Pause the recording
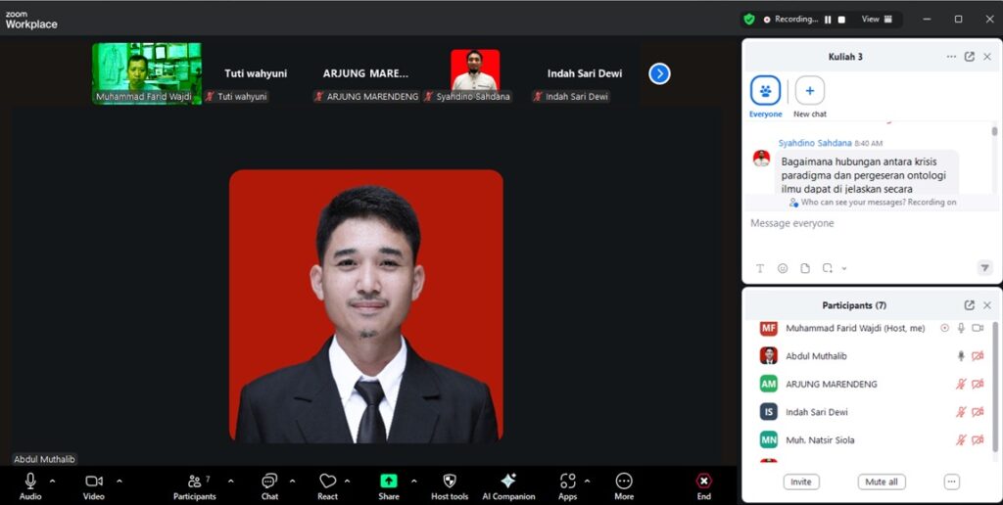1003x505 pixels. pos(828,20)
